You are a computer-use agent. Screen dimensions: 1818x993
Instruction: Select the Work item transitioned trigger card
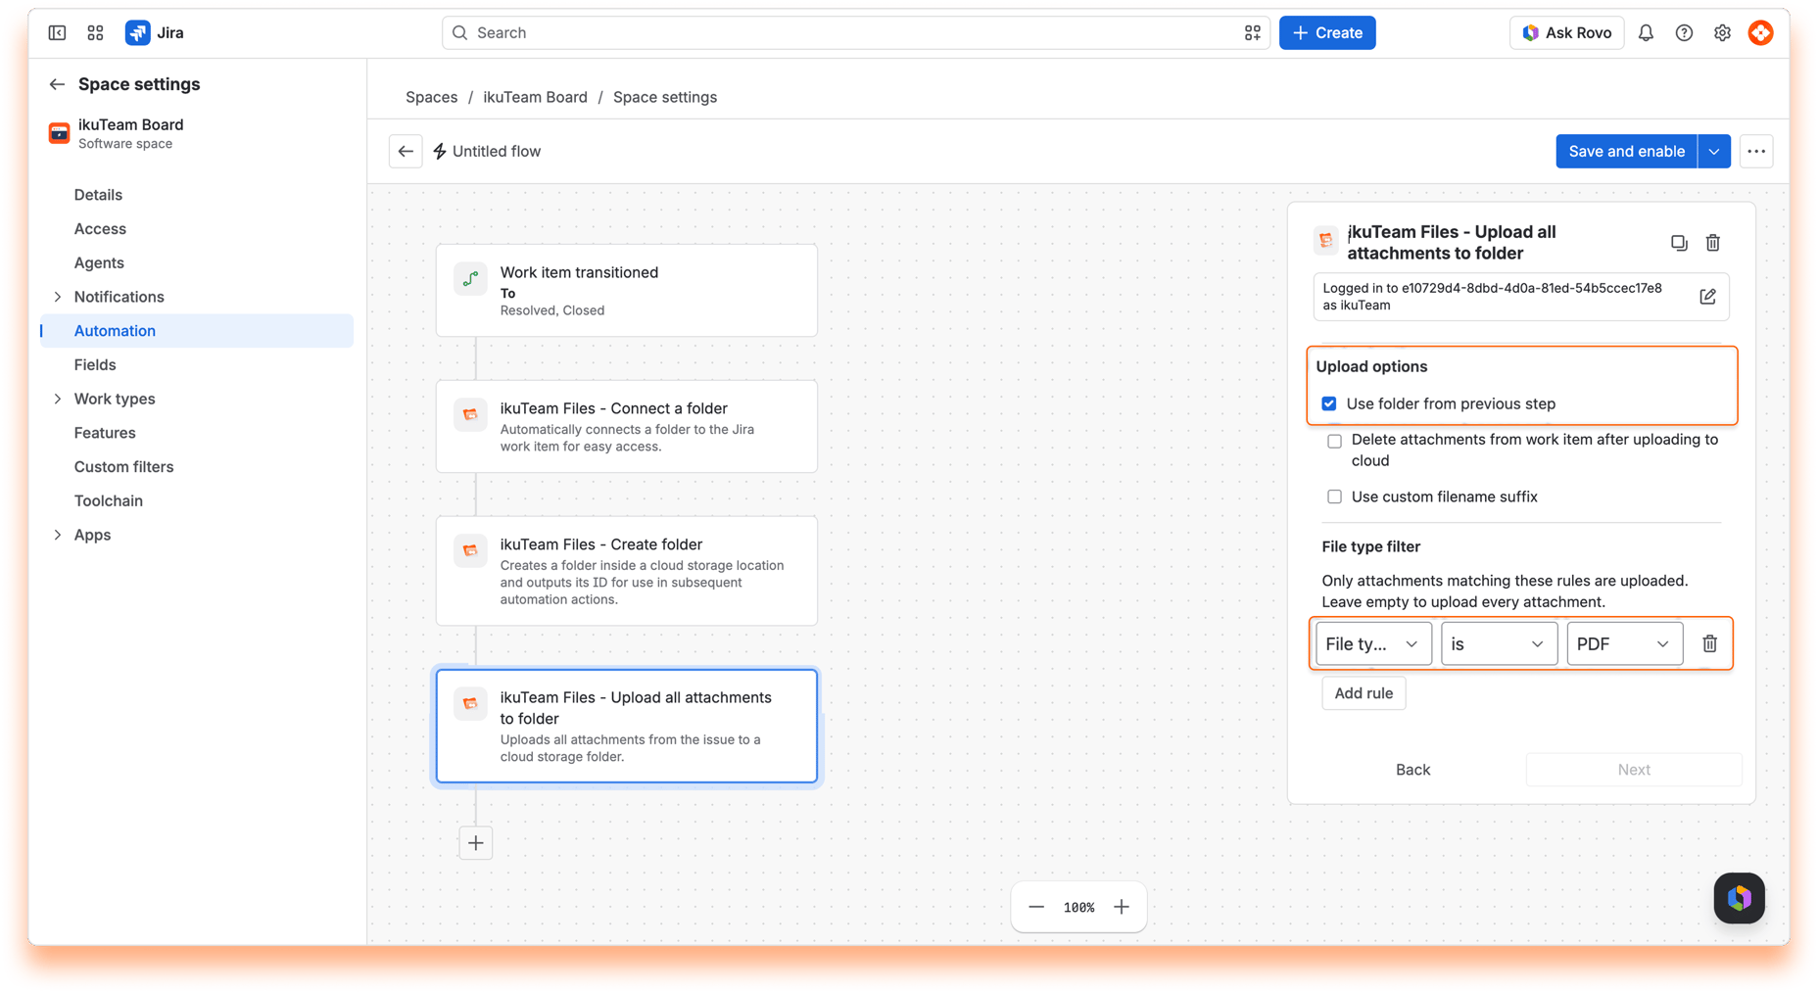click(627, 291)
